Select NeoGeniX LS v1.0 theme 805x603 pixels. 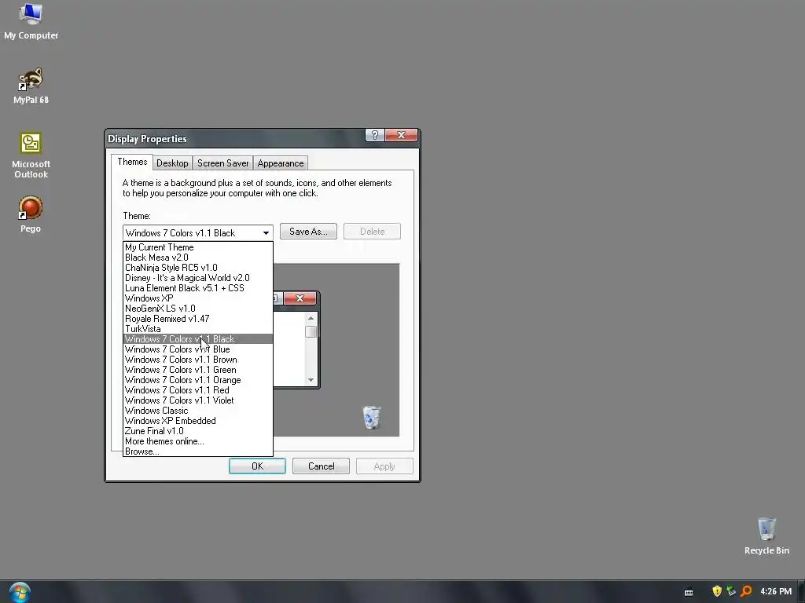(x=198, y=309)
